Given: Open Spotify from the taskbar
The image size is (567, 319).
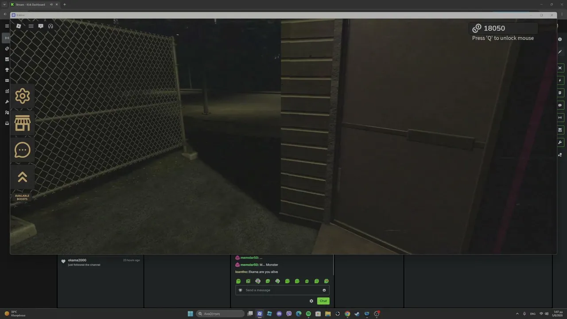Looking at the screenshot, I should pos(308,314).
